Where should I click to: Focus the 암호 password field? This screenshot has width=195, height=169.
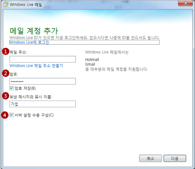pyautogui.click(x=43, y=81)
